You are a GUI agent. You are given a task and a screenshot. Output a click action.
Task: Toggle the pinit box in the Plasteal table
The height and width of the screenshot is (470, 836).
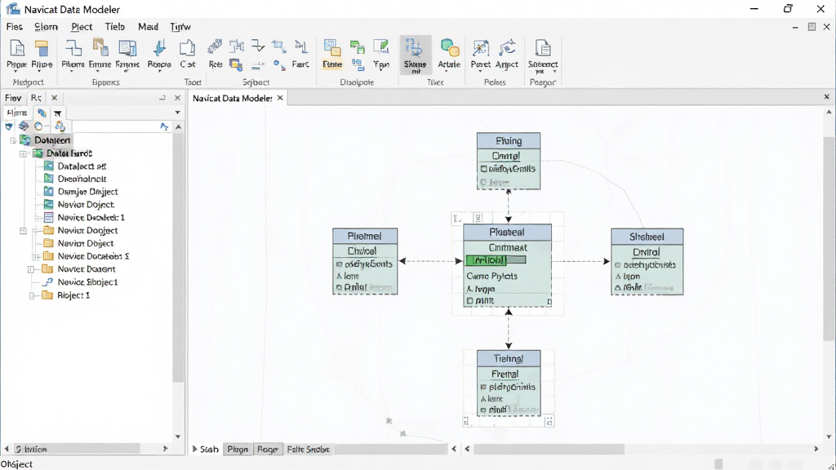[x=469, y=301]
